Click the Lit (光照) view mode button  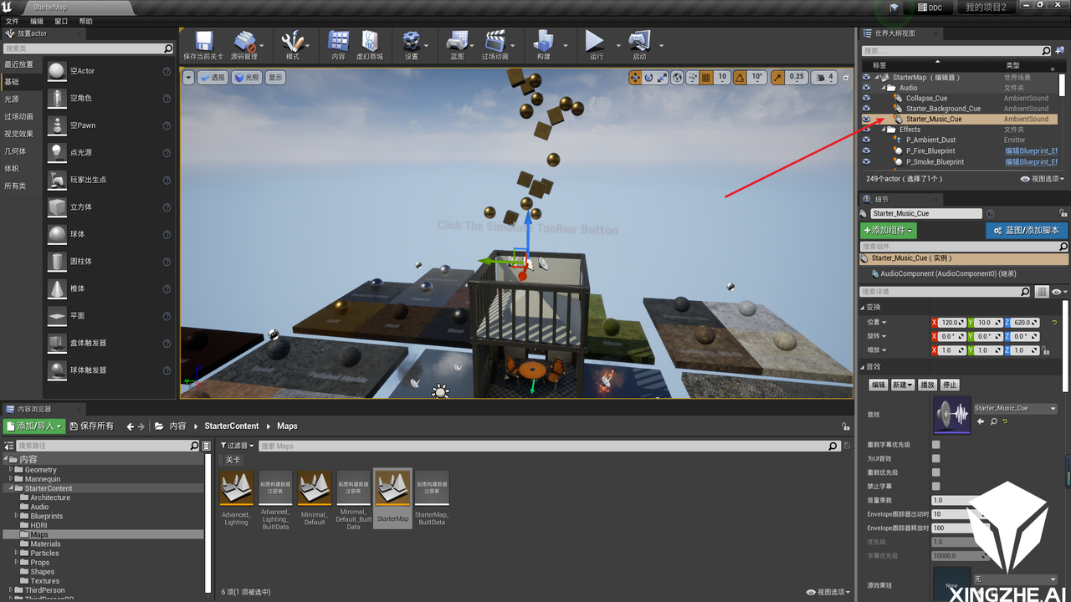pyautogui.click(x=247, y=77)
